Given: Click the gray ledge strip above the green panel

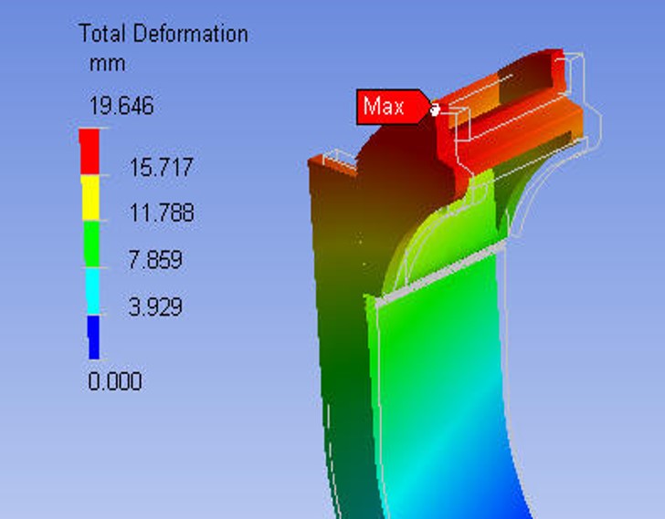Looking at the screenshot, I should [x=438, y=274].
